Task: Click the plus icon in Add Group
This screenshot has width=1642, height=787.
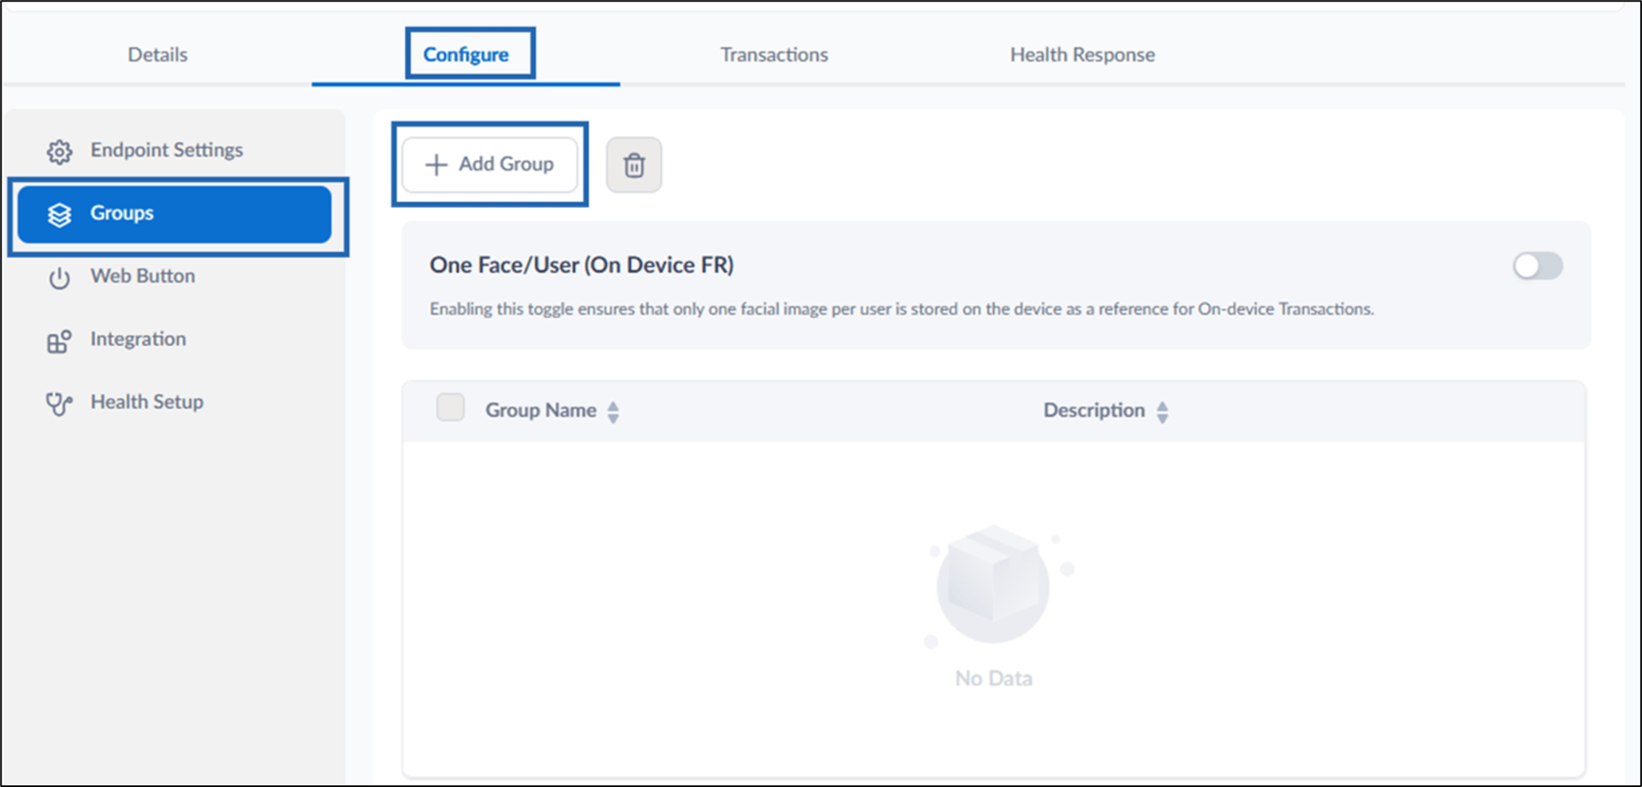Action: pos(436,165)
